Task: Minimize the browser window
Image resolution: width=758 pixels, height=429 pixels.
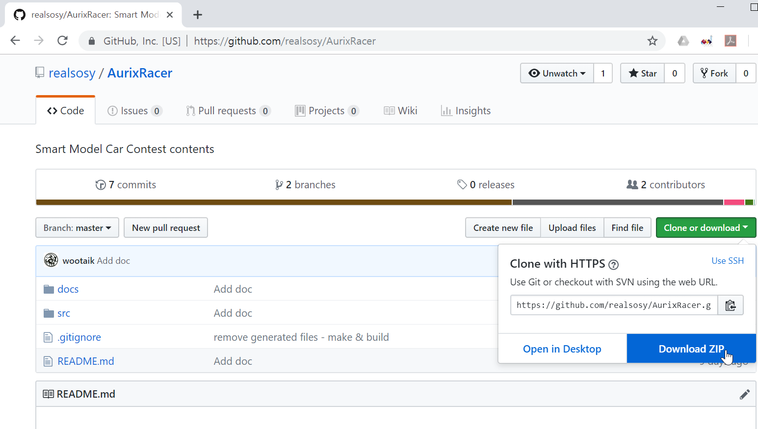Action: (720, 7)
